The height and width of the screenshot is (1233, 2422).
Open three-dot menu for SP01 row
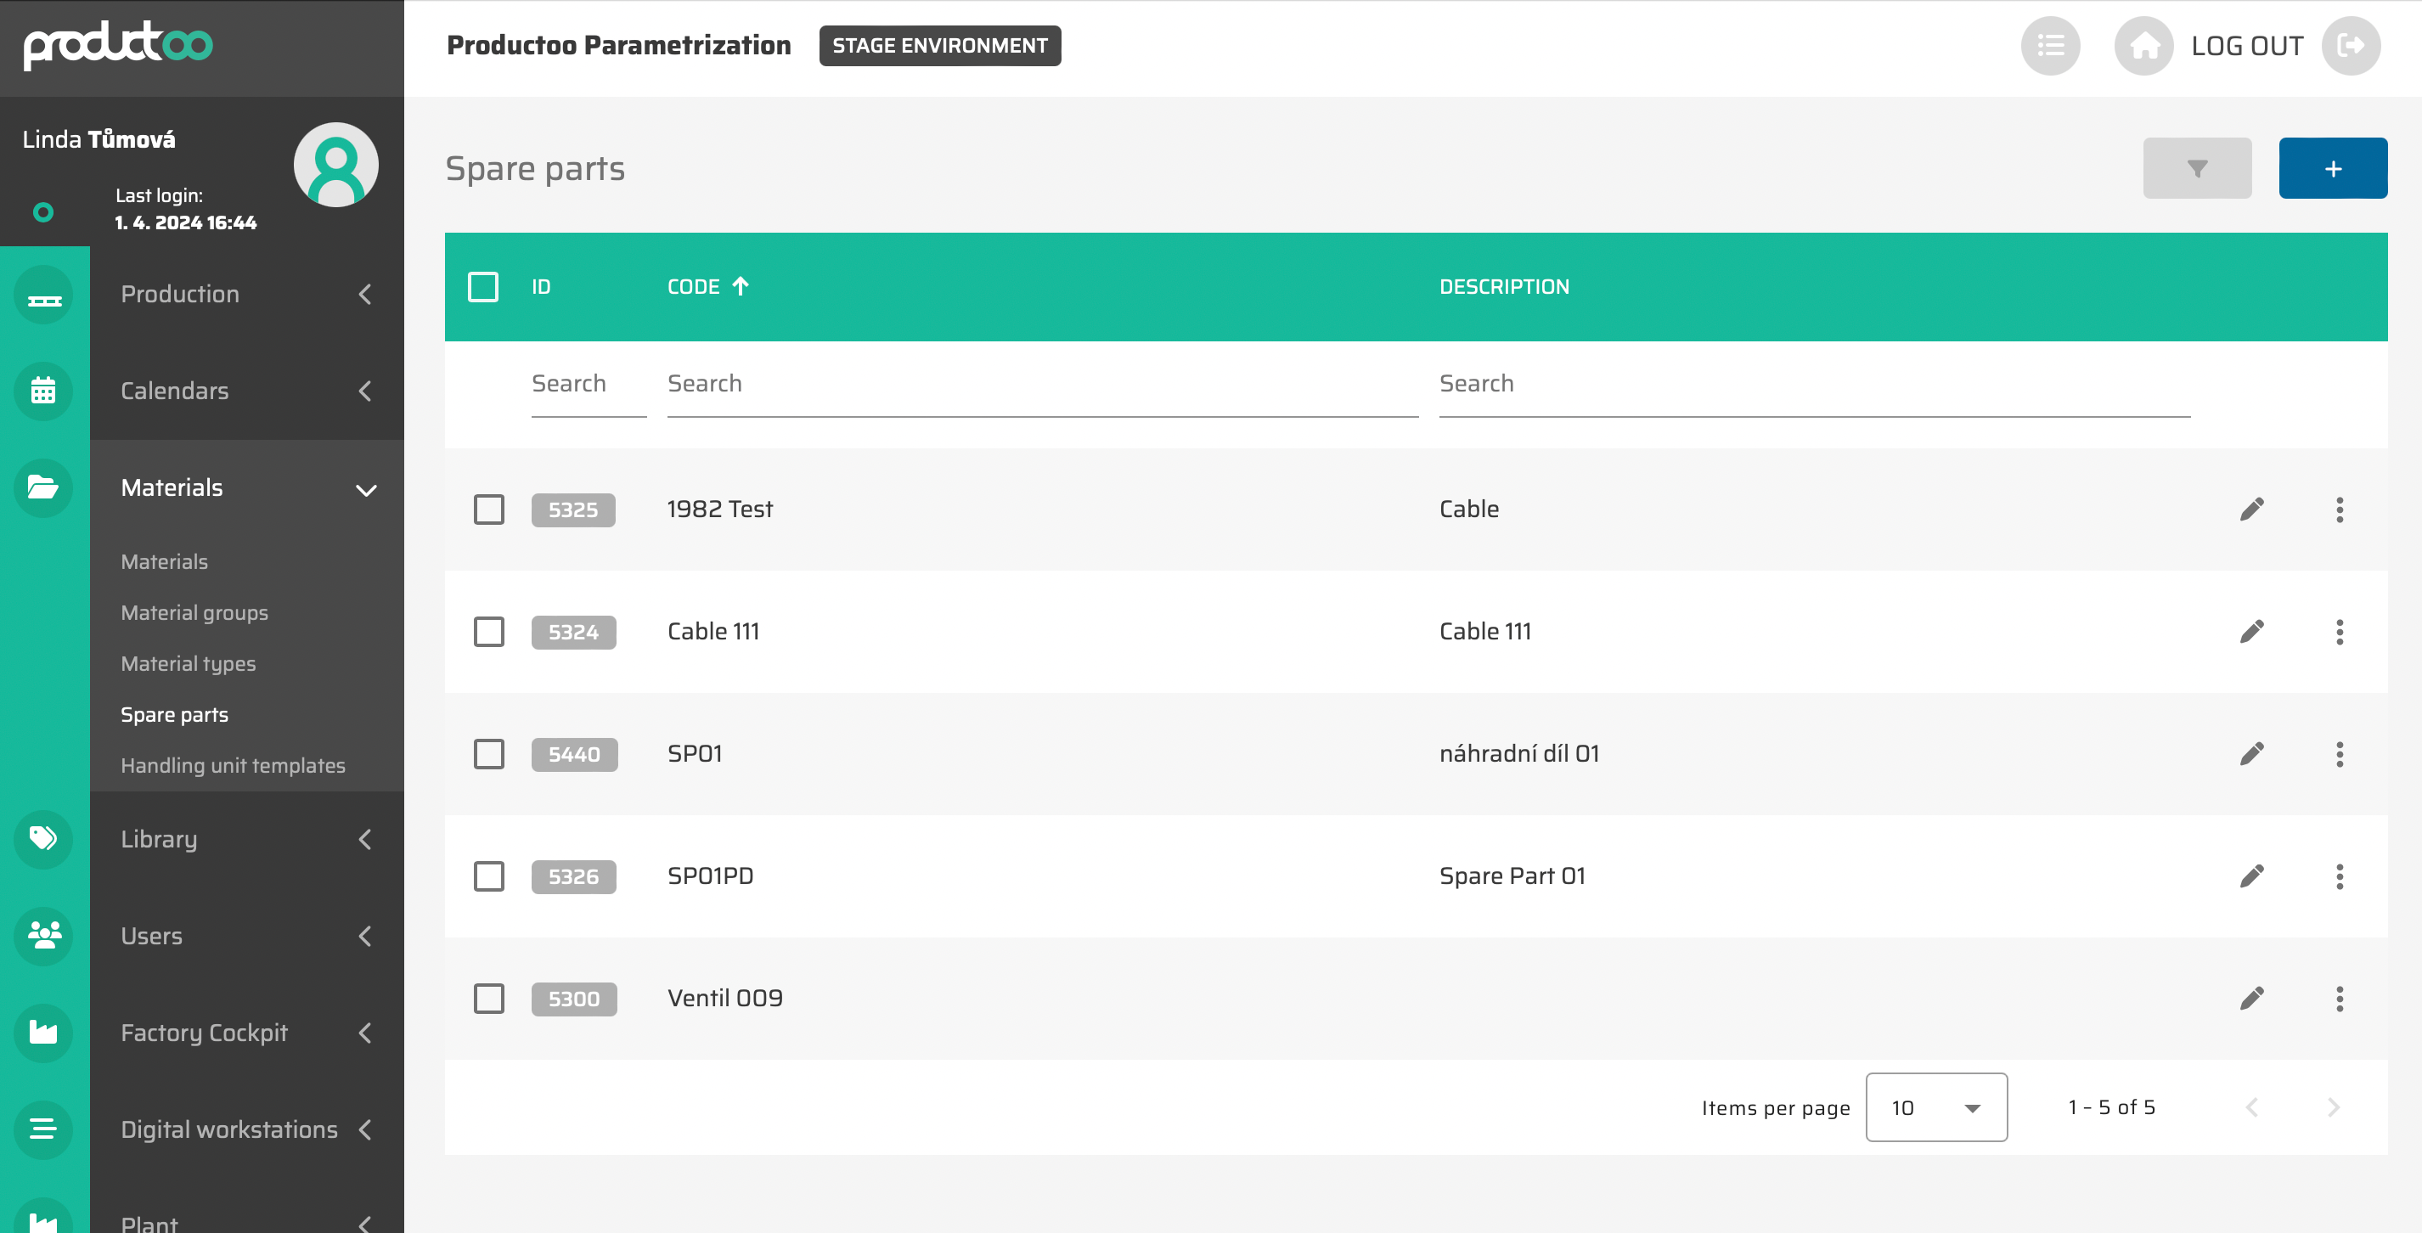[2338, 754]
